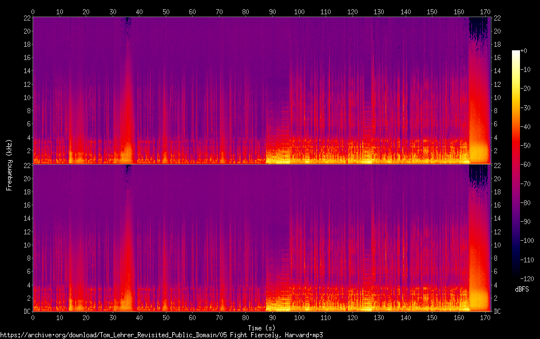Click the Frequency (kHz) axis title

tap(9, 164)
